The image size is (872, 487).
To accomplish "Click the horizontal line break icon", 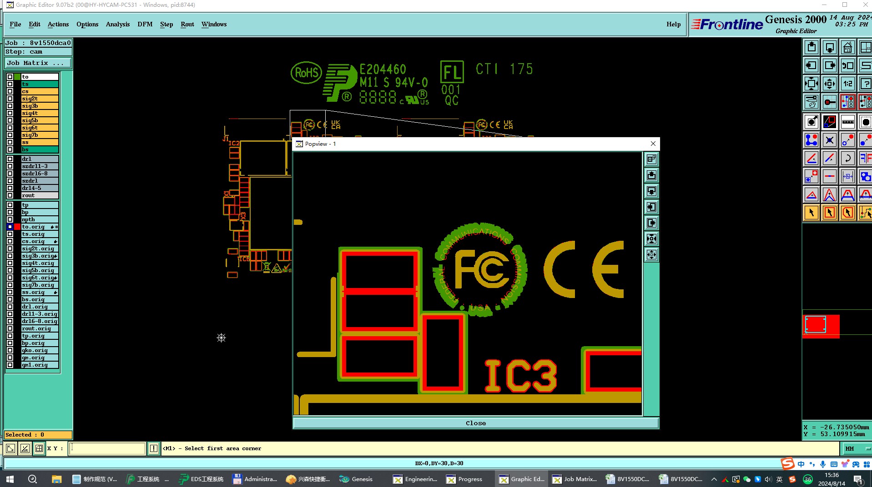I will tap(830, 176).
